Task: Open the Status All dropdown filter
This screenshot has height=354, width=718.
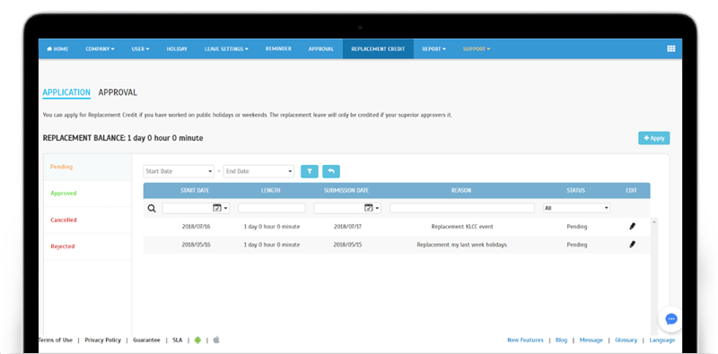Action: click(577, 208)
